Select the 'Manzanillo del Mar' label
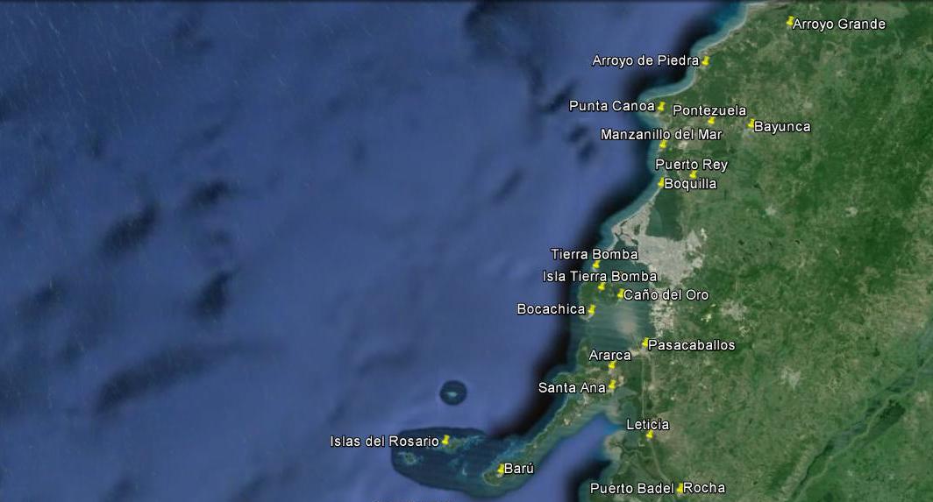 pos(661,134)
